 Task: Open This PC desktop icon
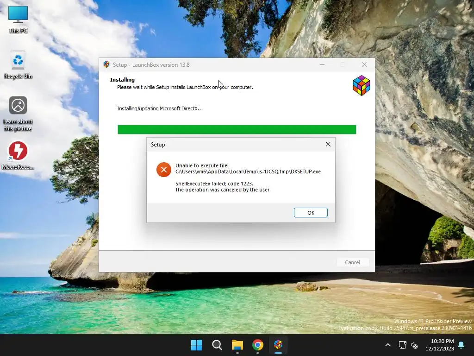pos(18,20)
